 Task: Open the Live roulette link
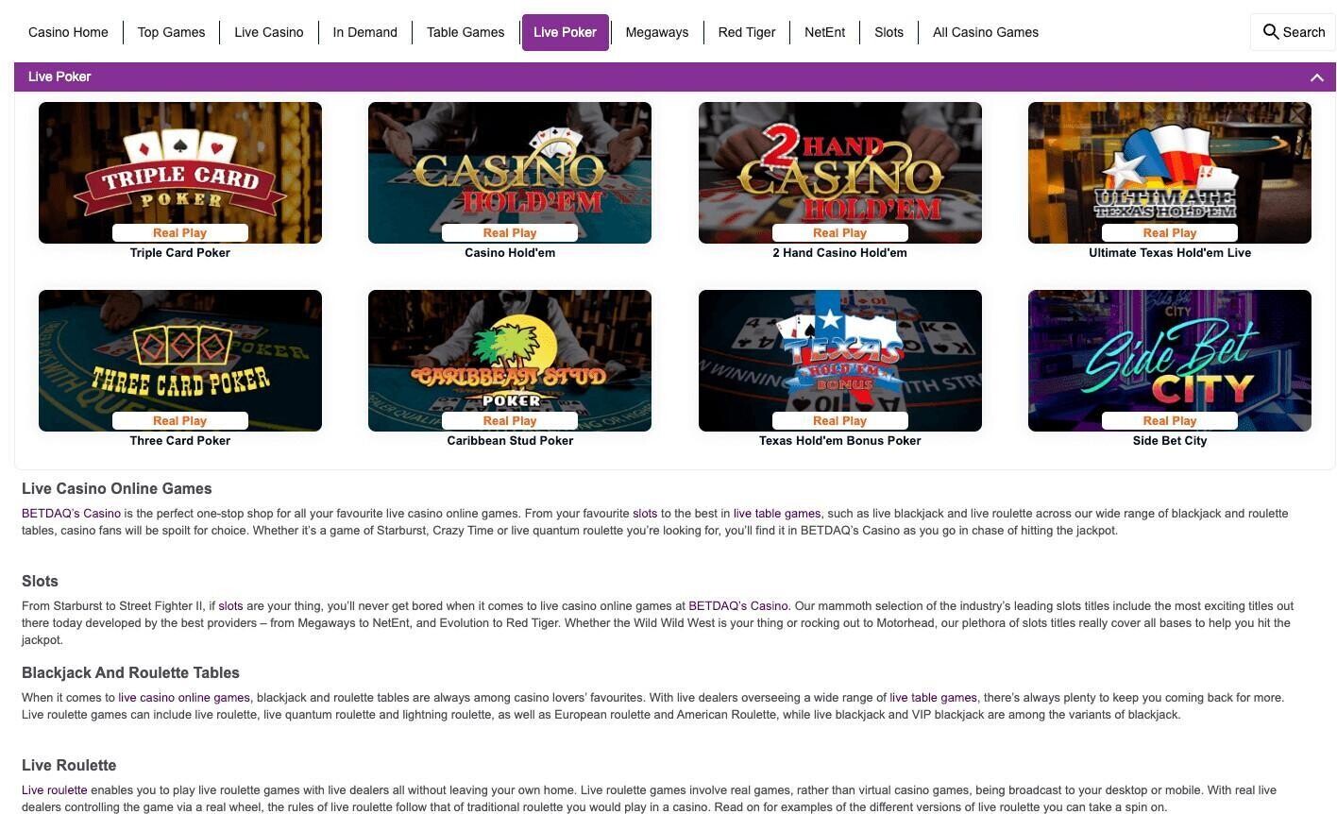click(x=54, y=790)
